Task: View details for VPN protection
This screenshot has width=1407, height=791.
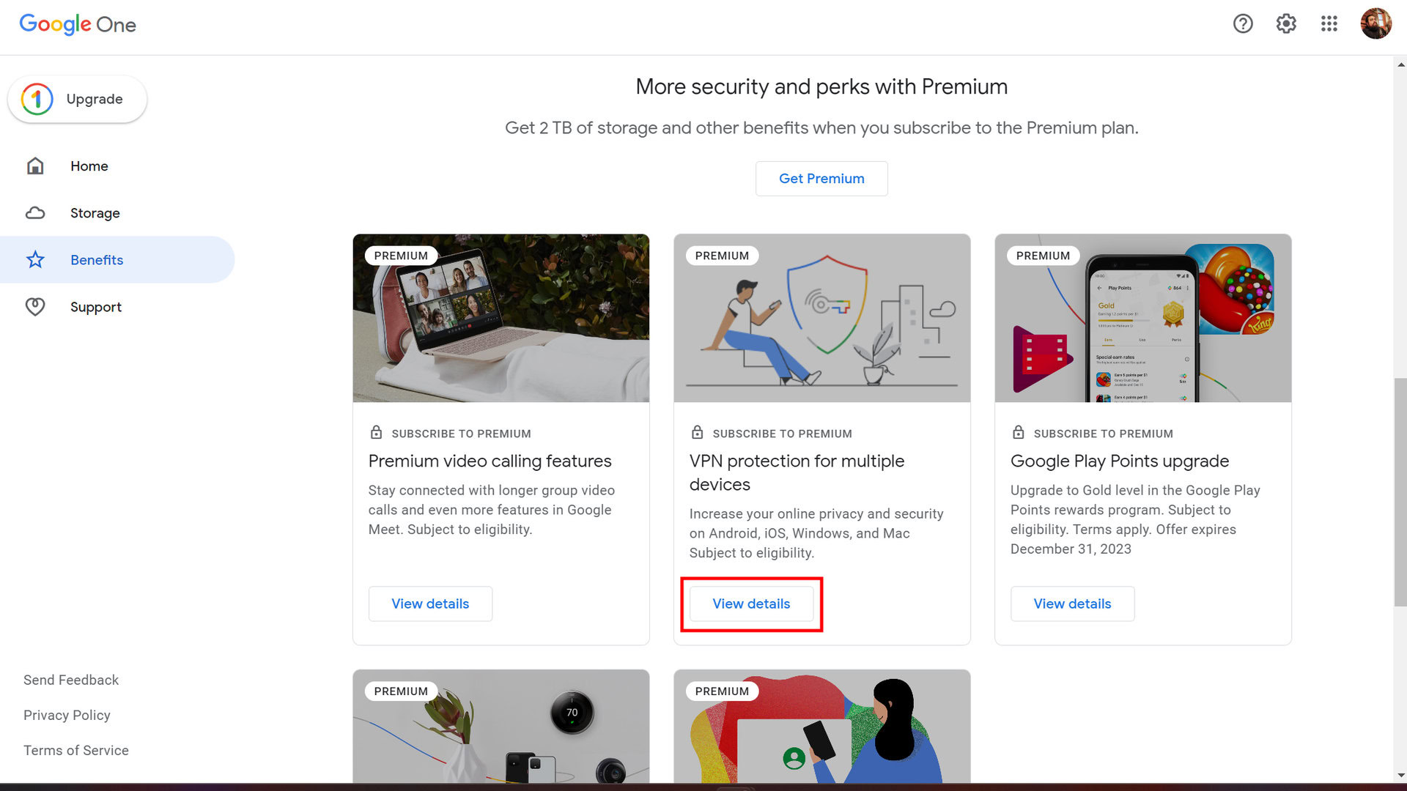Action: (751, 604)
